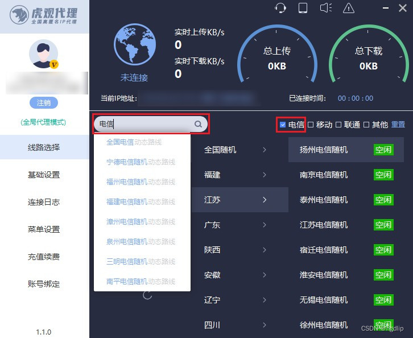Screen dimensions: 413x338
Task: Open the 线路选择 menu
Action: click(44, 147)
